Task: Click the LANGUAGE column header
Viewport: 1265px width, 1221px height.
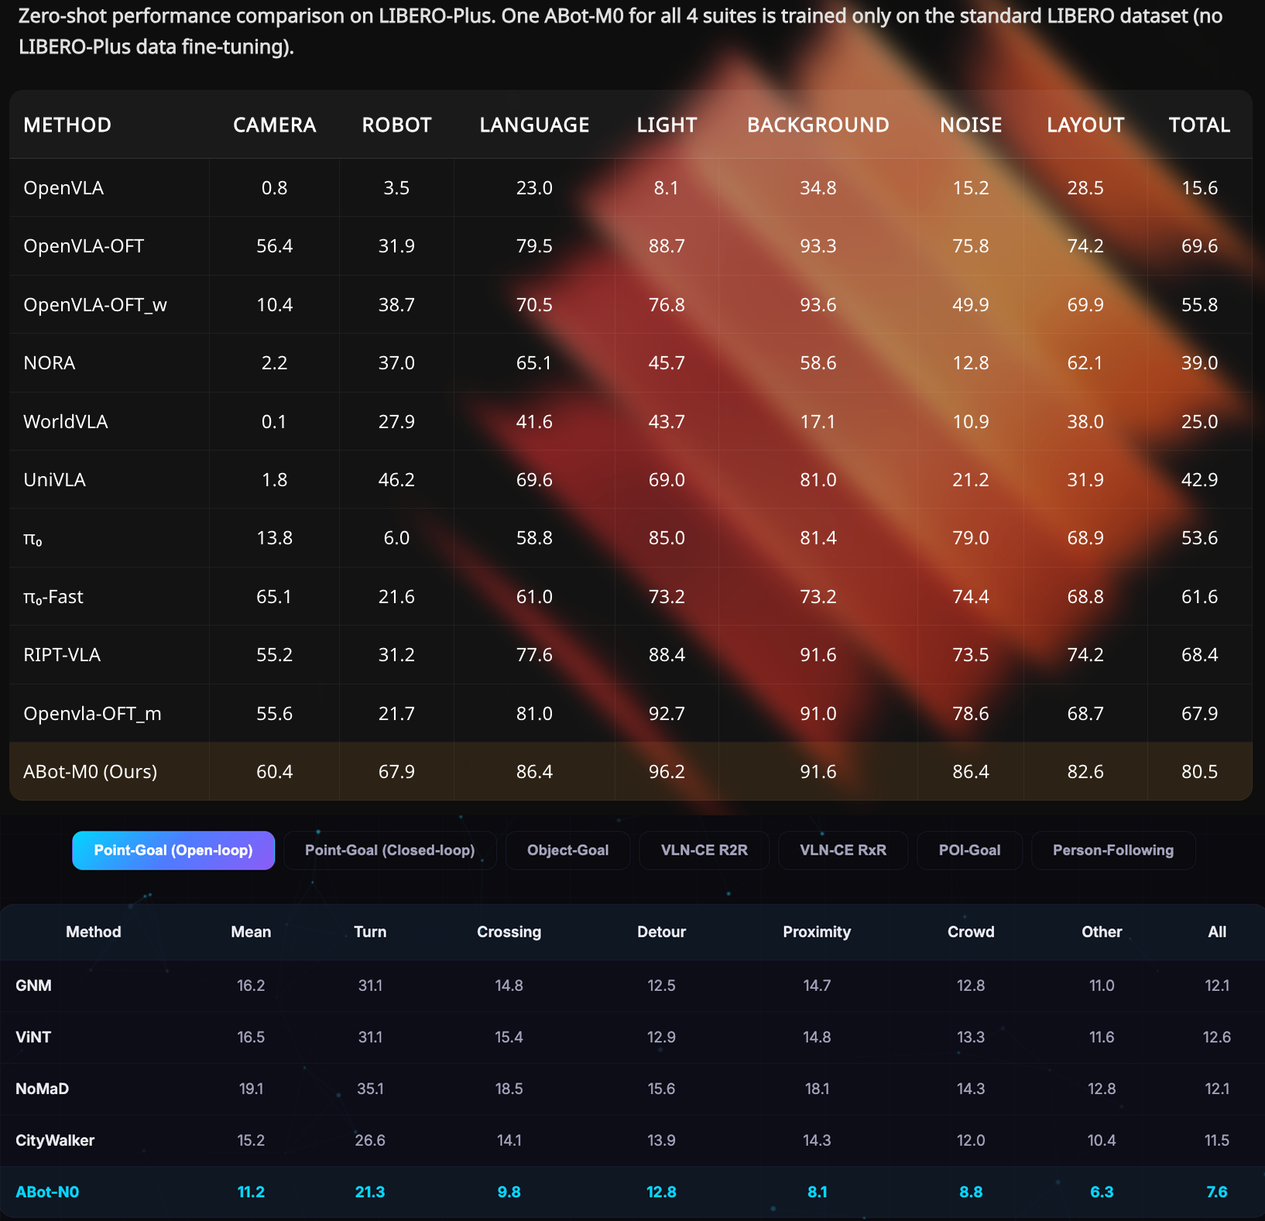Action: (x=534, y=125)
